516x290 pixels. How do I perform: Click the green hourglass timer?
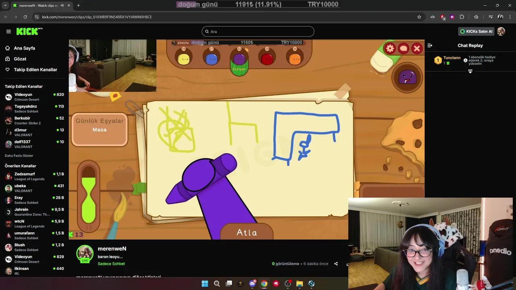pyautogui.click(x=89, y=197)
